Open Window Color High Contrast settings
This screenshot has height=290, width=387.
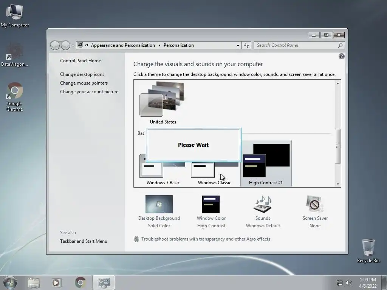coord(211,211)
